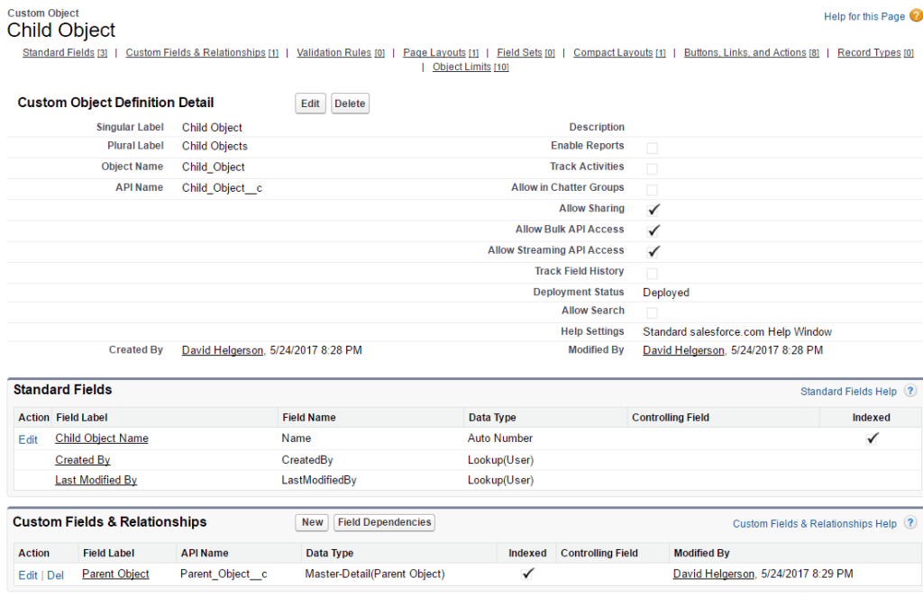923x596 pixels.
Task: Jump to Buttons, Links, and Actions [8]
Action: 751,52
